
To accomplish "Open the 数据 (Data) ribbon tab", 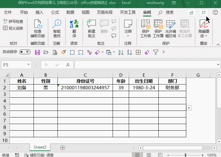I will click(x=70, y=13).
